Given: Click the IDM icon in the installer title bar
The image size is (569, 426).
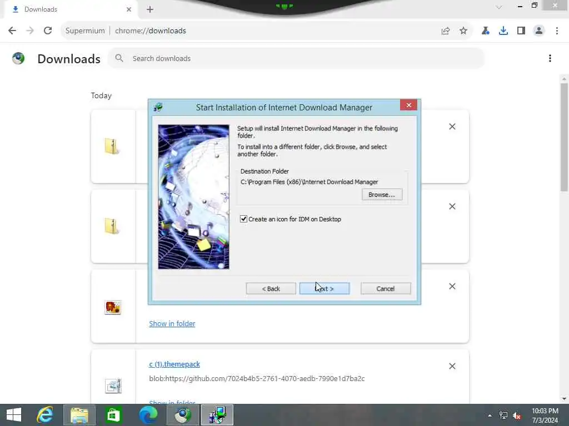Looking at the screenshot, I should pyautogui.click(x=158, y=107).
